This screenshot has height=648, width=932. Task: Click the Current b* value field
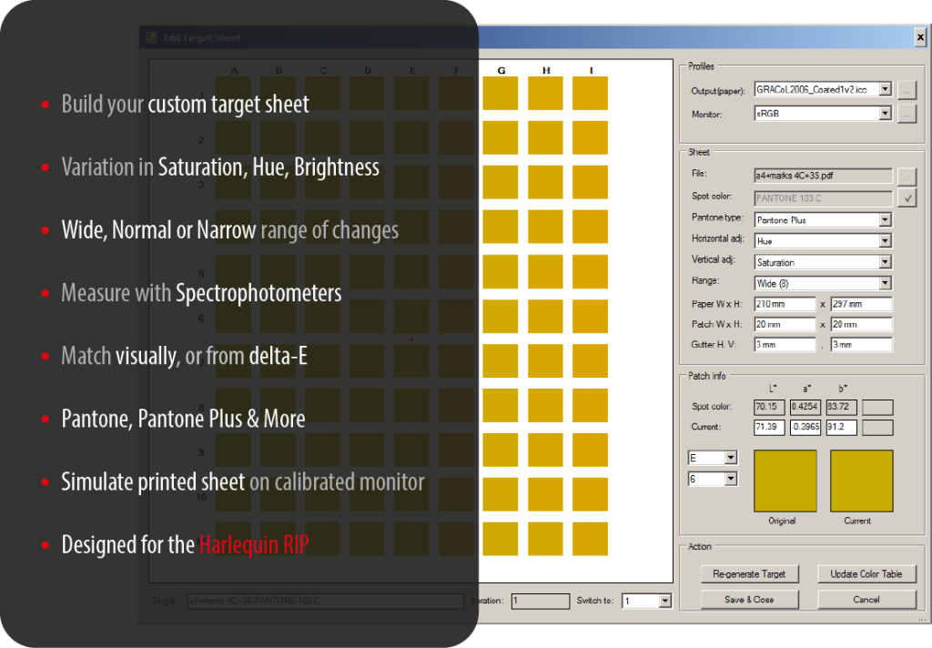point(842,427)
